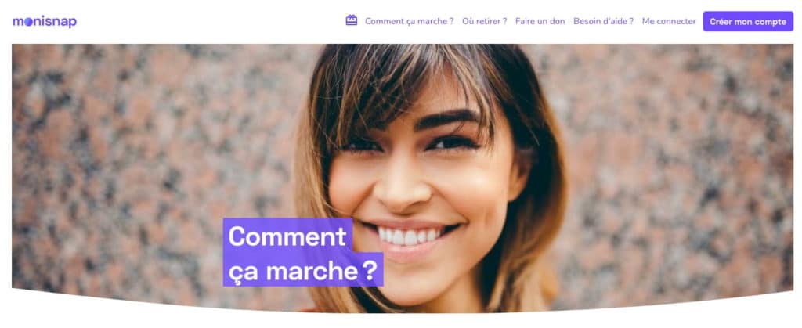Open the 'Comment ça marche ?' nav link
The width and height of the screenshot is (802, 328).
click(x=409, y=21)
